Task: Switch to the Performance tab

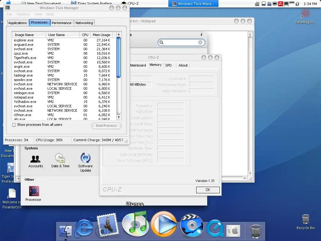Action: tap(61, 23)
